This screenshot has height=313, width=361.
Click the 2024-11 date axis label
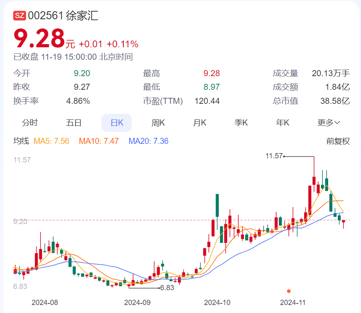click(x=293, y=303)
